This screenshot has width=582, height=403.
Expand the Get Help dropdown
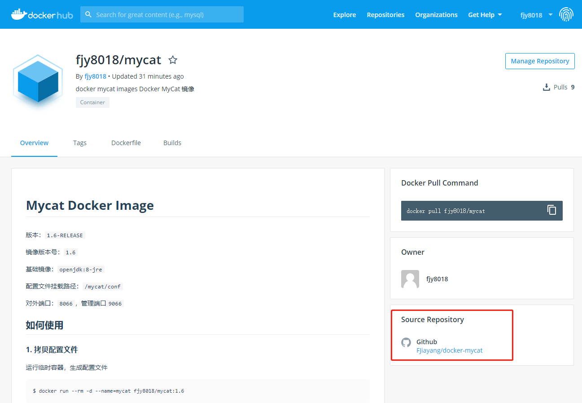pos(485,15)
